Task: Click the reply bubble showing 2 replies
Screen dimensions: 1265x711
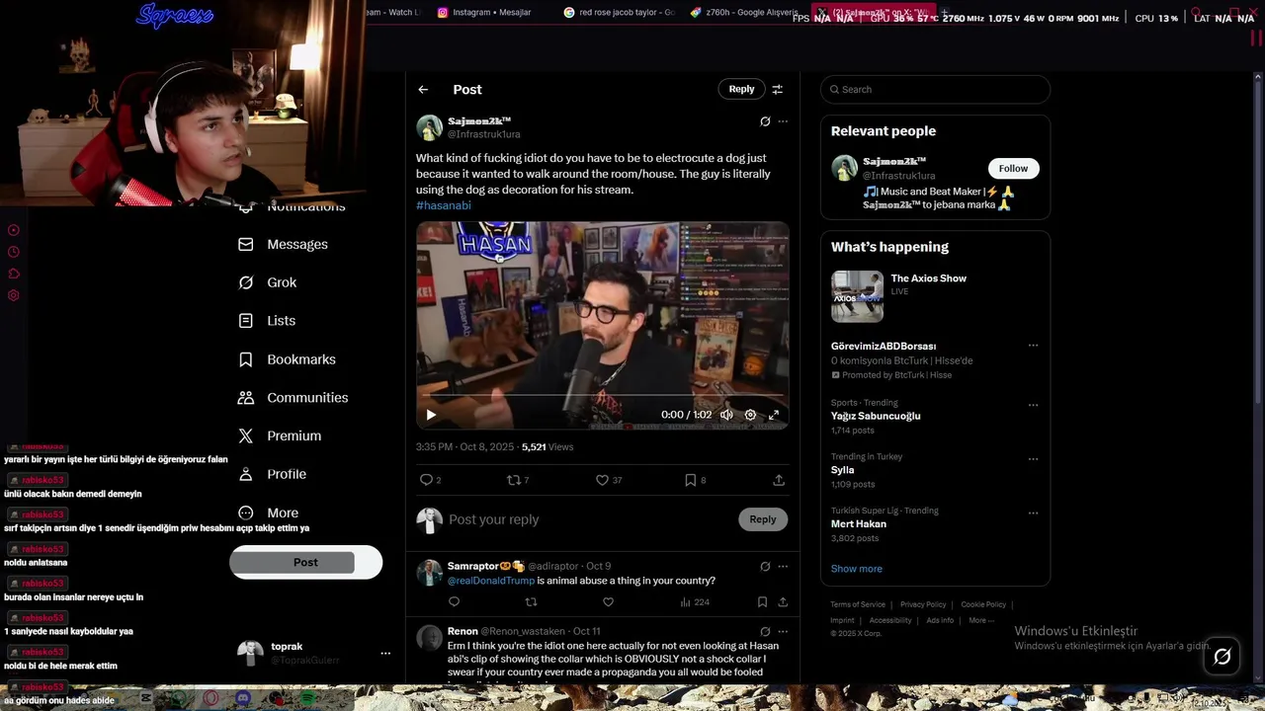Action: 430,480
